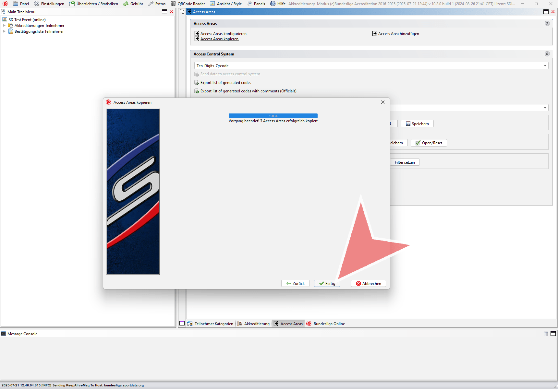This screenshot has width=558, height=389.
Task: Click the panel layout icon left of bottom tabs
Action: coord(182,323)
